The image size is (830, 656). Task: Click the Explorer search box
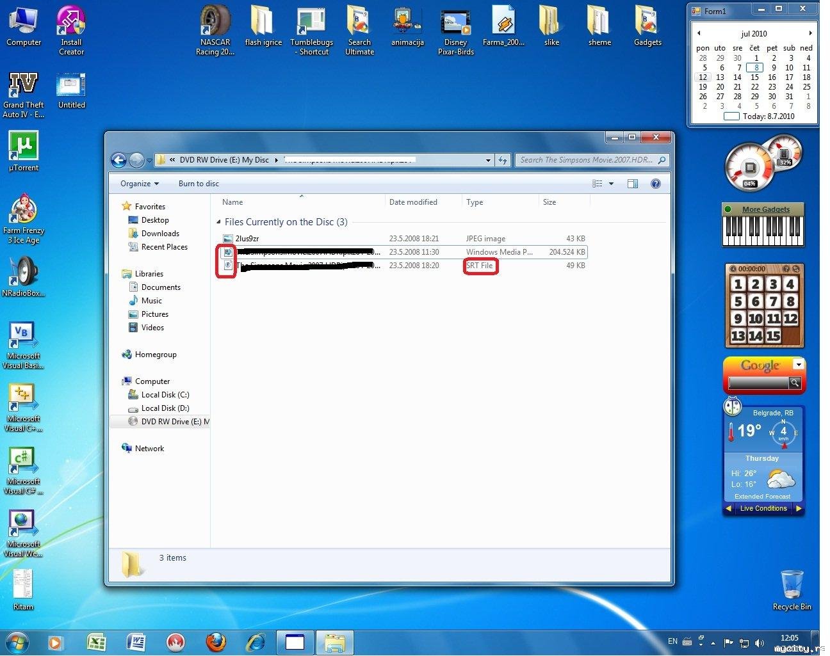(x=592, y=160)
